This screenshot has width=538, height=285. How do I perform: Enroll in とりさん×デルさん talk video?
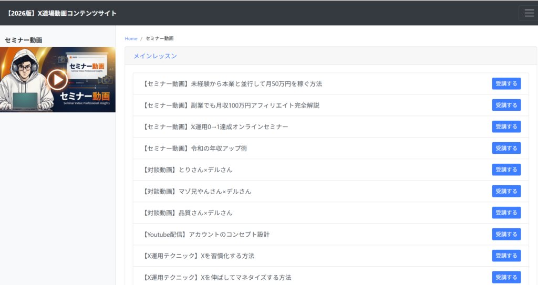tap(506, 170)
